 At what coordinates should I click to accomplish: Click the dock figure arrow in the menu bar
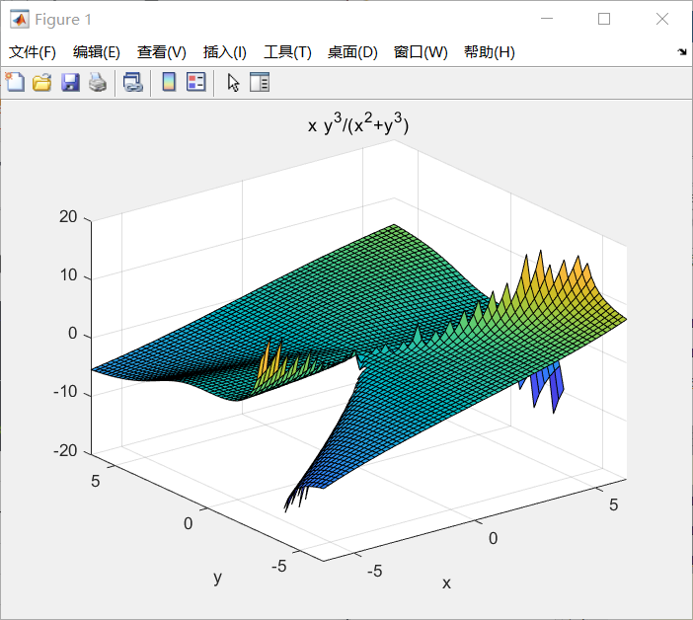[682, 51]
